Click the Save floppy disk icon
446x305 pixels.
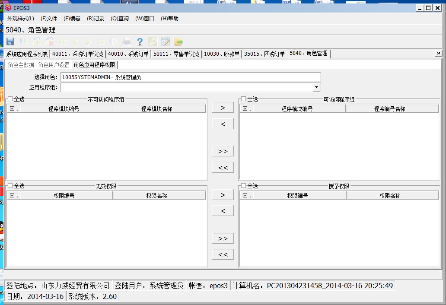(x=10, y=41)
